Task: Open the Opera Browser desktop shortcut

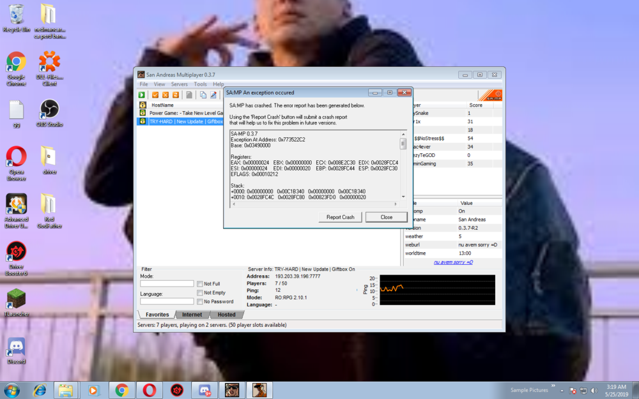Action: pyautogui.click(x=17, y=163)
